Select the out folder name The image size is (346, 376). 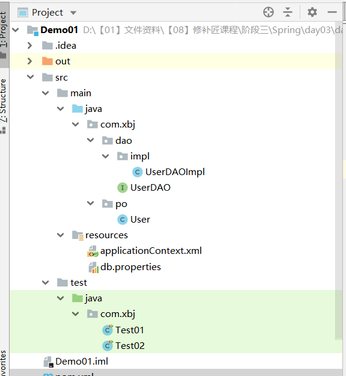click(62, 61)
